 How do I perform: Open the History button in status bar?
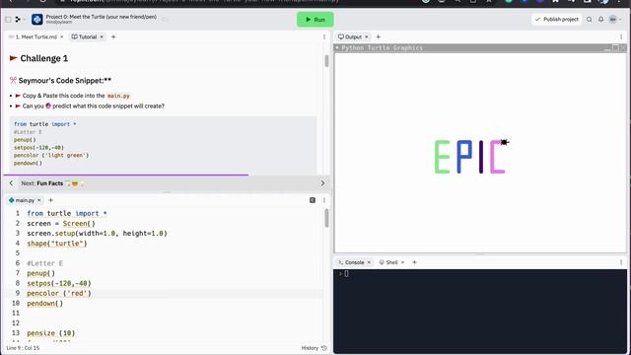[314, 348]
